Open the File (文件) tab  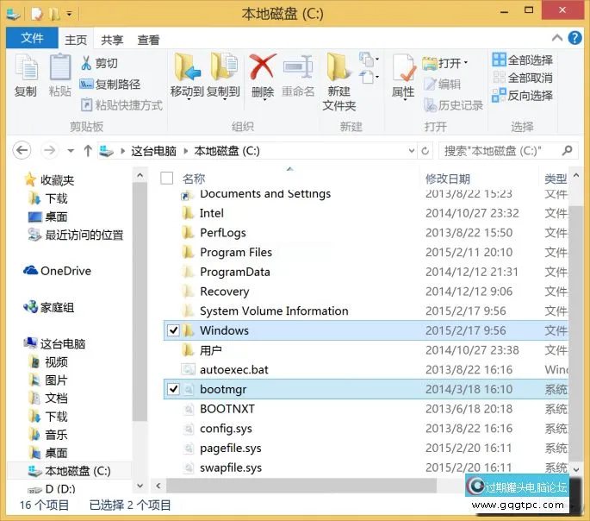pyautogui.click(x=32, y=38)
